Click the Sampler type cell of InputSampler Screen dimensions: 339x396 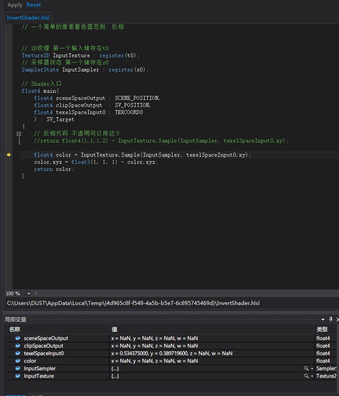[327, 368]
